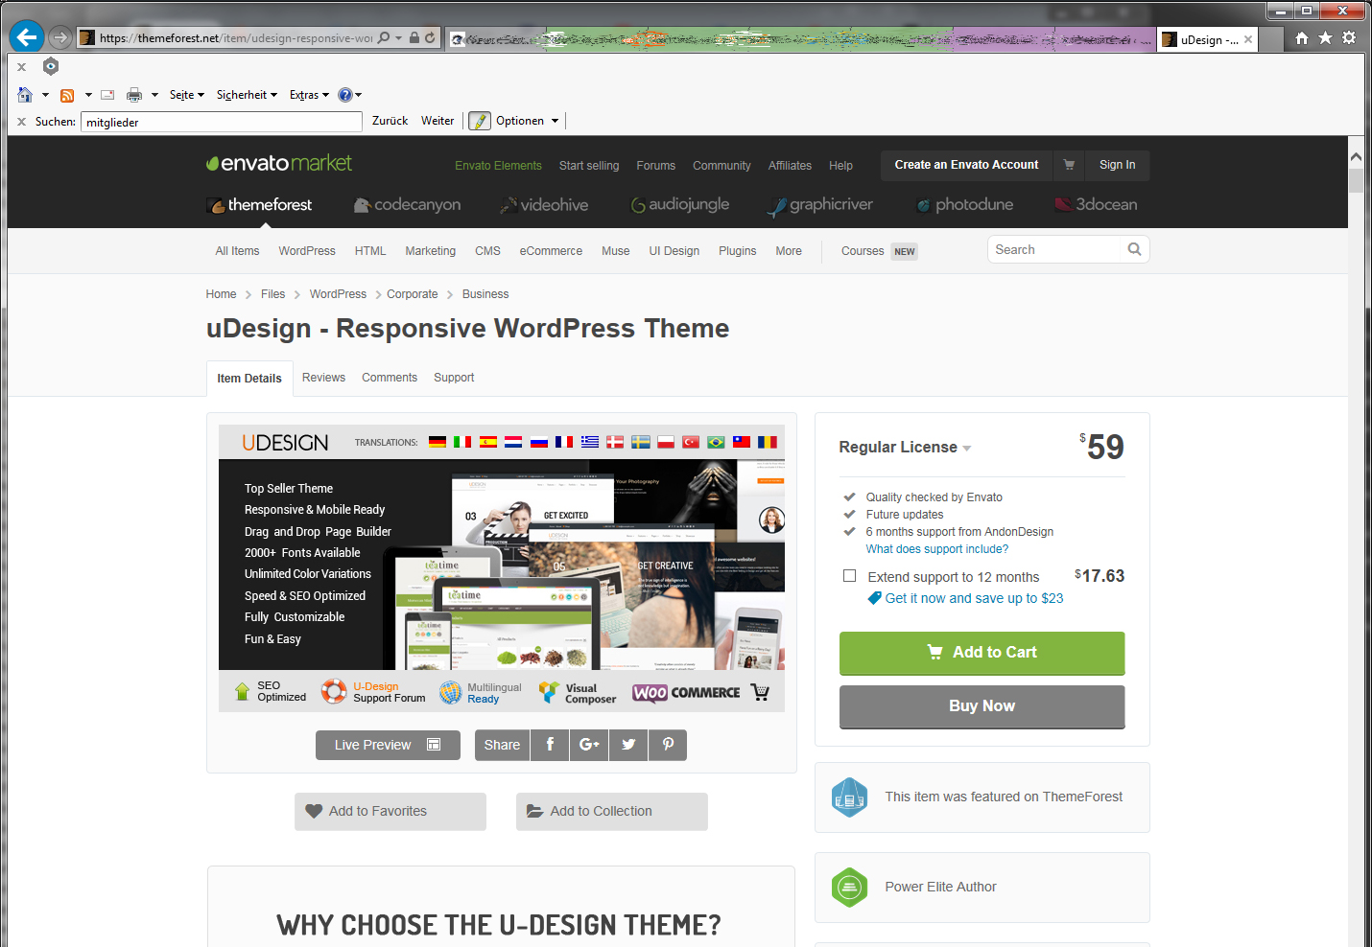Click Add to Collection button

612,811
